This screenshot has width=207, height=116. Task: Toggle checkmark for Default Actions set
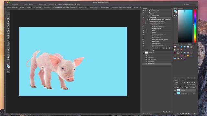pyautogui.click(x=144, y=10)
